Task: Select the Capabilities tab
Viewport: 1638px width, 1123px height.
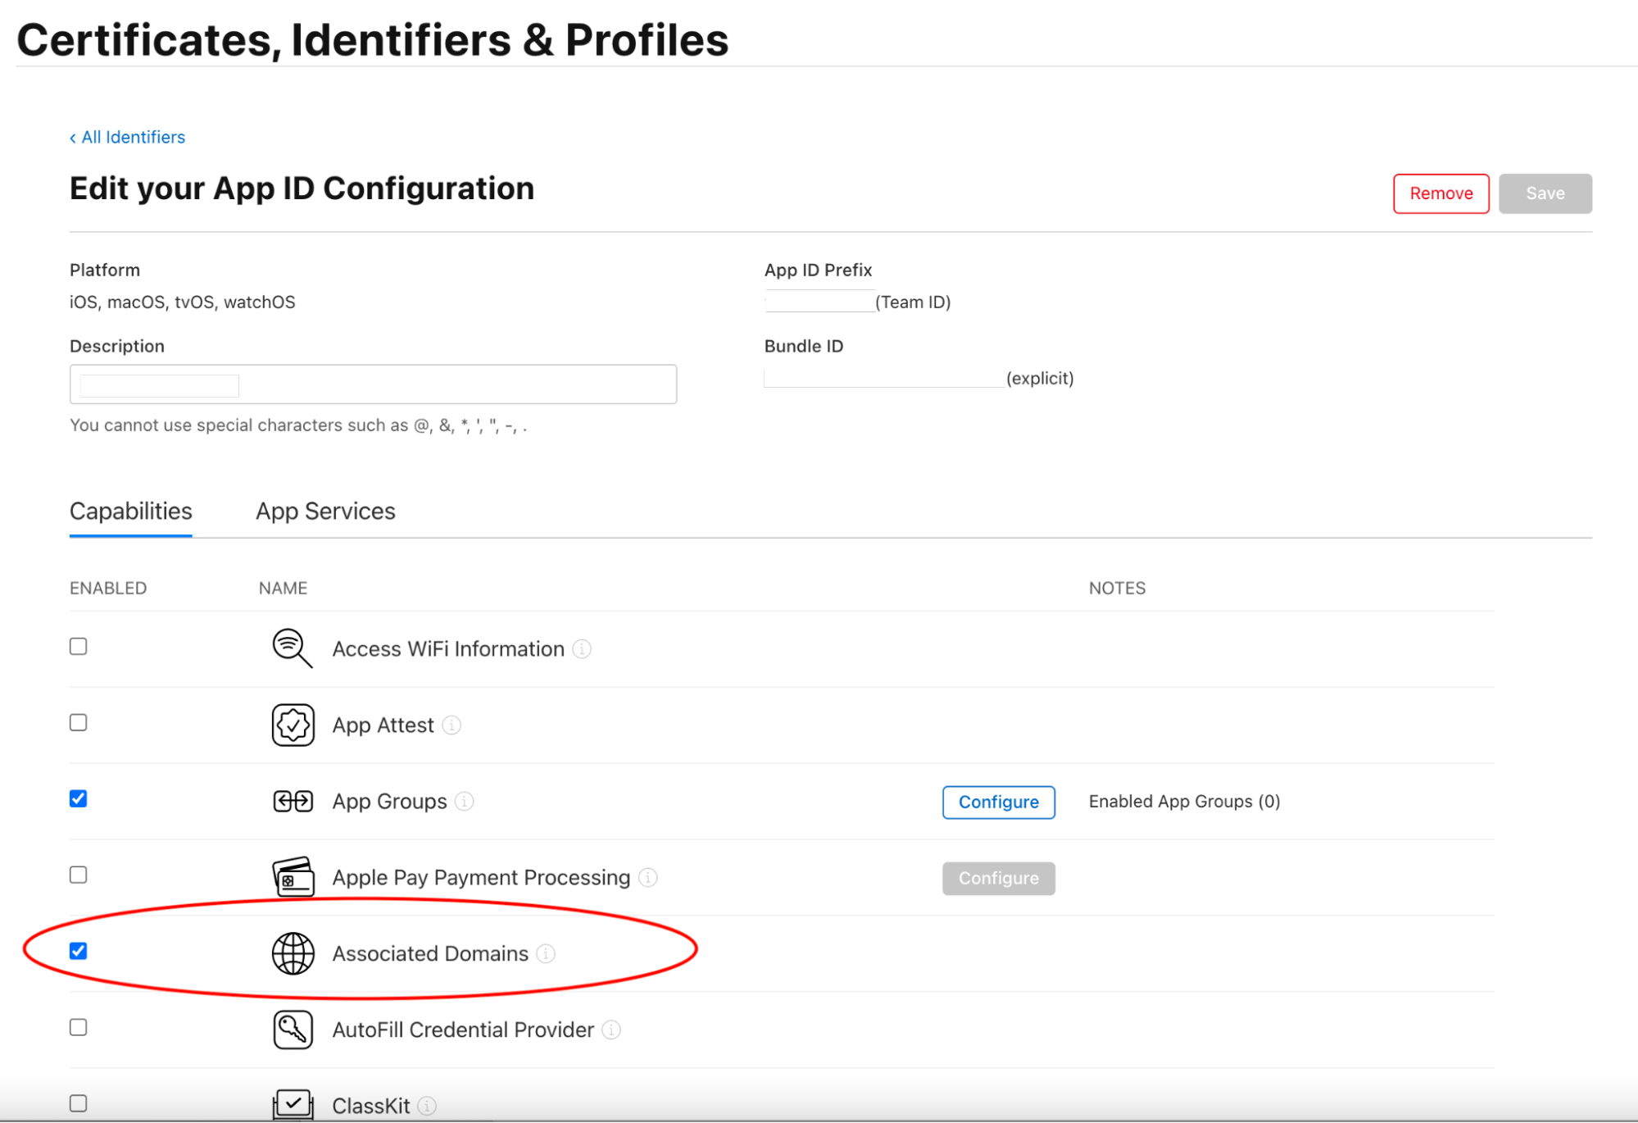Action: (x=131, y=511)
